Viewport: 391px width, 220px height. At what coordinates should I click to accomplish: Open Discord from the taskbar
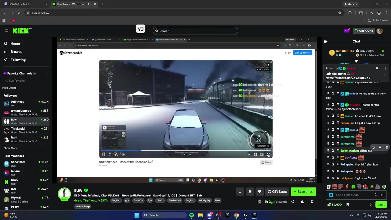click(210, 215)
